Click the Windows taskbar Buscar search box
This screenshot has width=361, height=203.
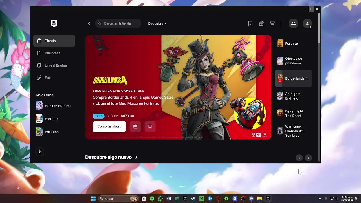point(118,198)
